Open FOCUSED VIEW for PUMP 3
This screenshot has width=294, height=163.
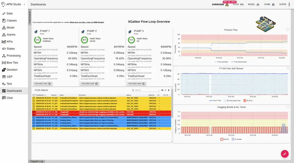click(x=136, y=84)
